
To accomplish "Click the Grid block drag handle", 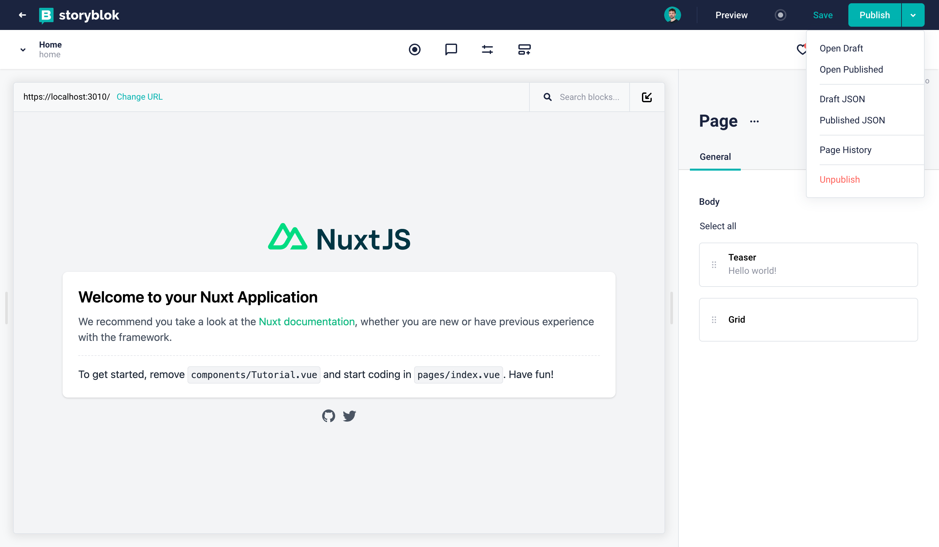I will pos(714,320).
